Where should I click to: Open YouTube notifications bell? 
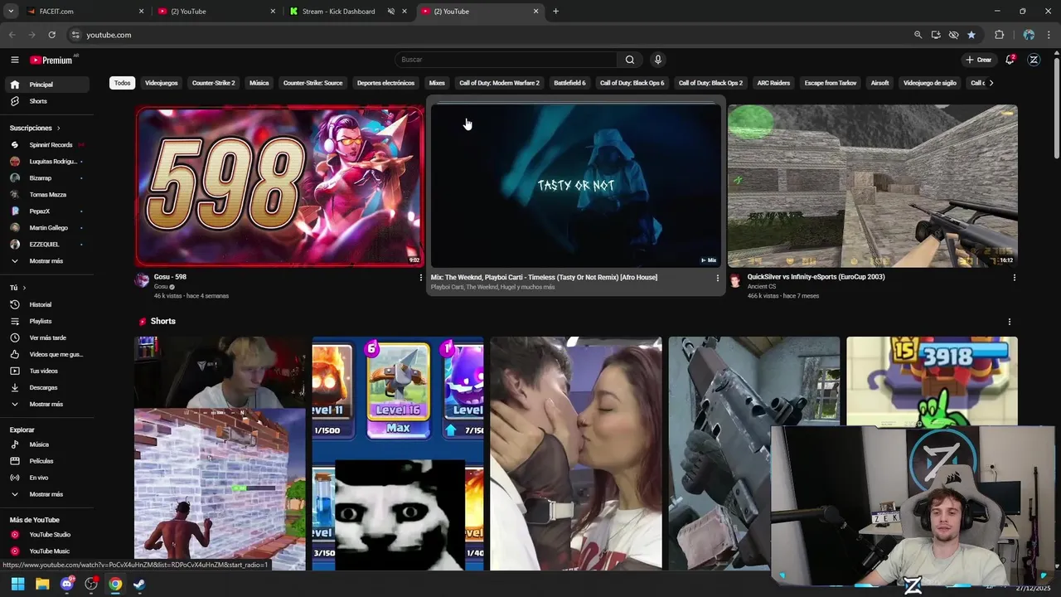point(1010,60)
